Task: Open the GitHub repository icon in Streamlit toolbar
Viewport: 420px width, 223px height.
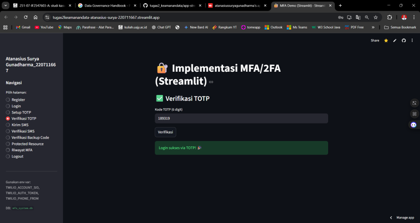Action: [404, 41]
